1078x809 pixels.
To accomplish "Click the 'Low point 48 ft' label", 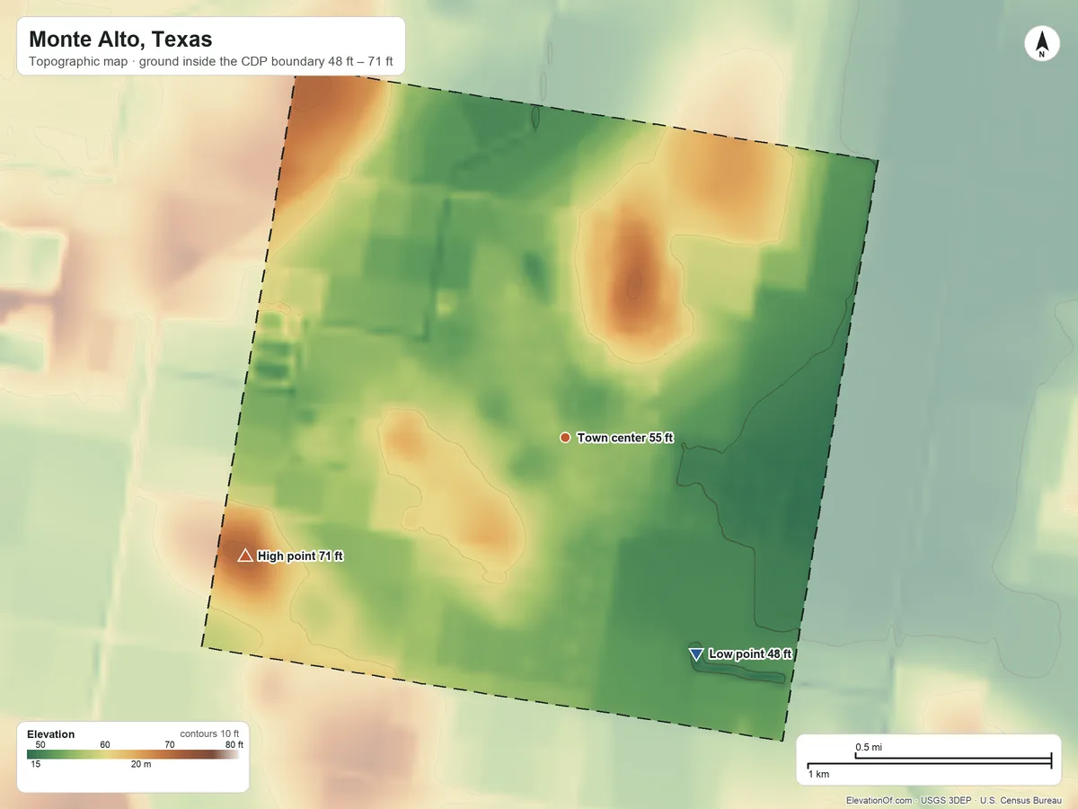I will [750, 654].
